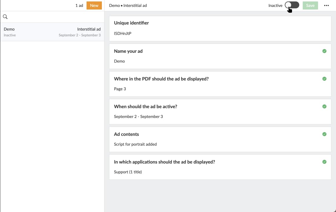336x212 pixels.
Task: Open the three-dots more options menu
Action: (x=326, y=5)
